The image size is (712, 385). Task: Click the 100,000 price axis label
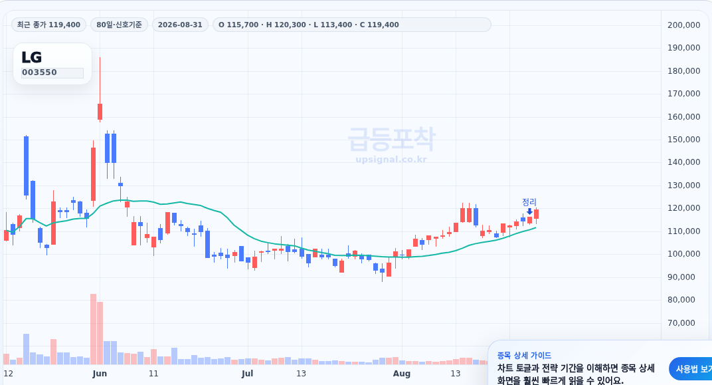pyautogui.click(x=684, y=254)
